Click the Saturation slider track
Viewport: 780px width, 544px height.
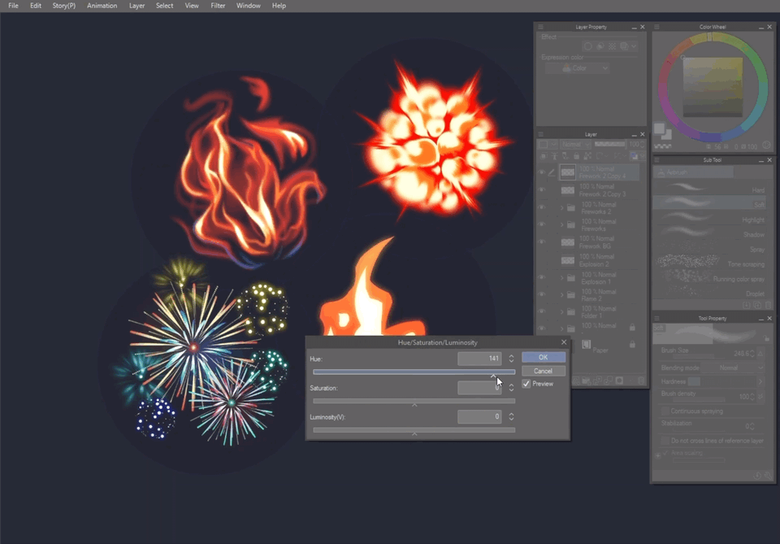pos(414,401)
